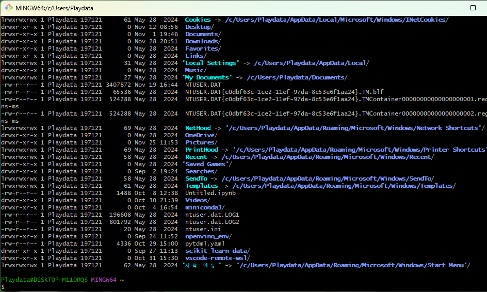The width and height of the screenshot is (487, 292).
Task: Click the $ command prompt line
Action: click(3, 287)
